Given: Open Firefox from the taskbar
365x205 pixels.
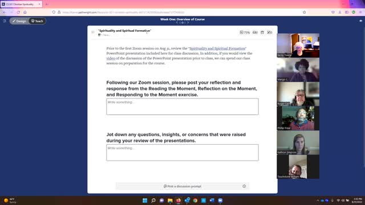Looking at the screenshot, I should pos(179,200).
